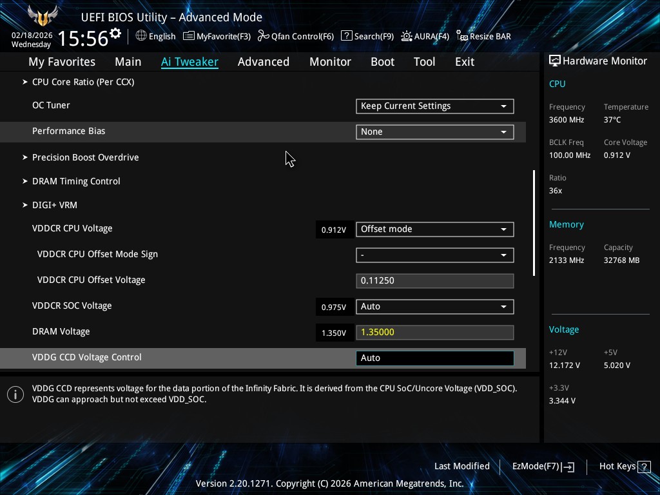This screenshot has height=495, width=660.
Task: Open the Exit tab
Action: point(465,62)
